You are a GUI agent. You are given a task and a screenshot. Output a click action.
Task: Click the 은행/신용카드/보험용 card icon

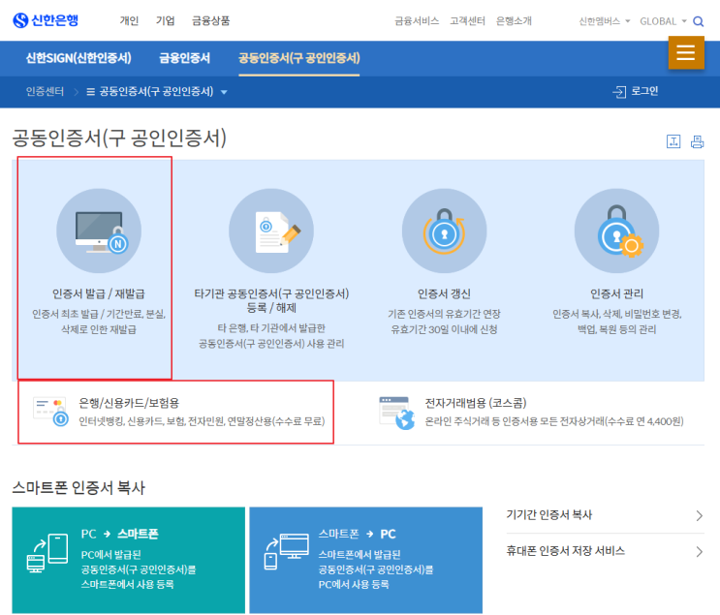51,412
